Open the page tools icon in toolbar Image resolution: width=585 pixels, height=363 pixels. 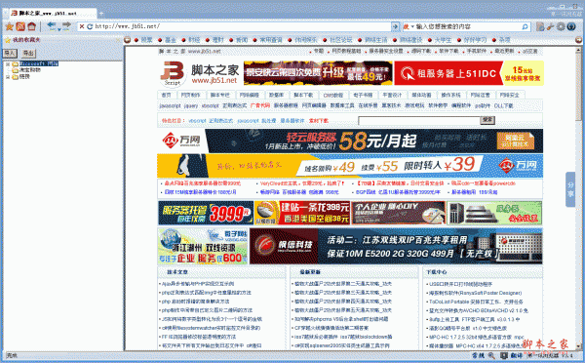pos(540,26)
